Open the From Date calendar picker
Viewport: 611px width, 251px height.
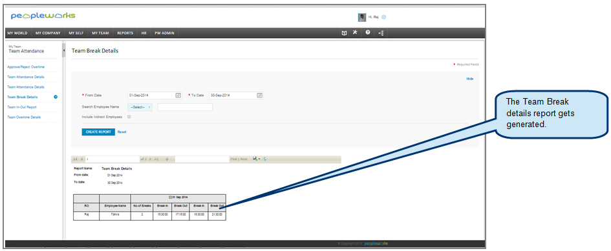[x=178, y=95]
